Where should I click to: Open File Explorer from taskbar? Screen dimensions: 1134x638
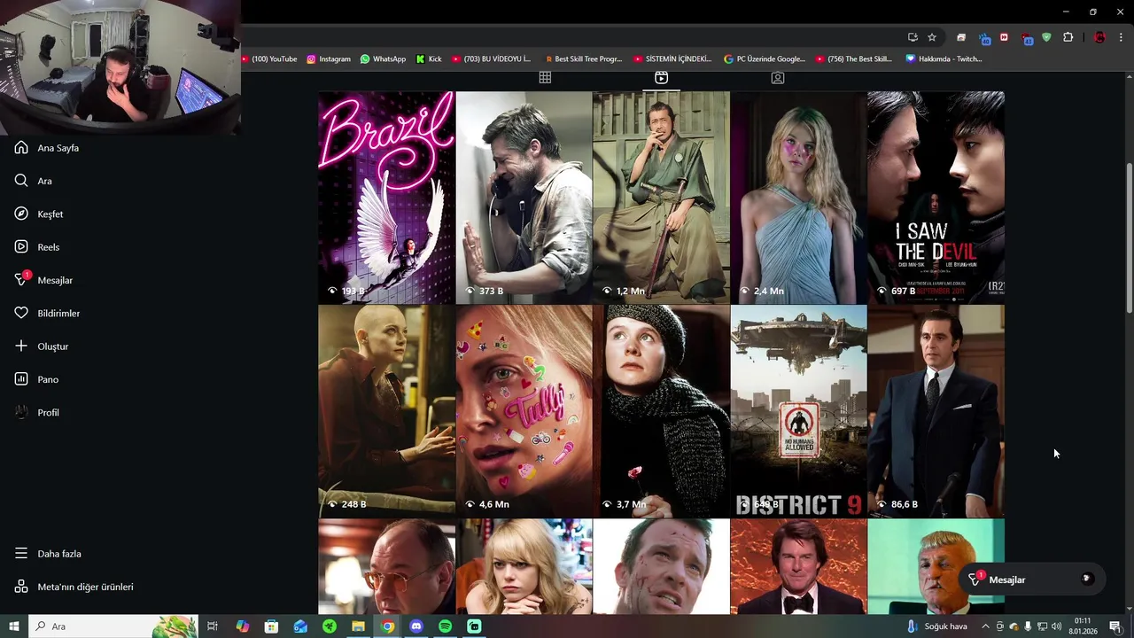(358, 626)
